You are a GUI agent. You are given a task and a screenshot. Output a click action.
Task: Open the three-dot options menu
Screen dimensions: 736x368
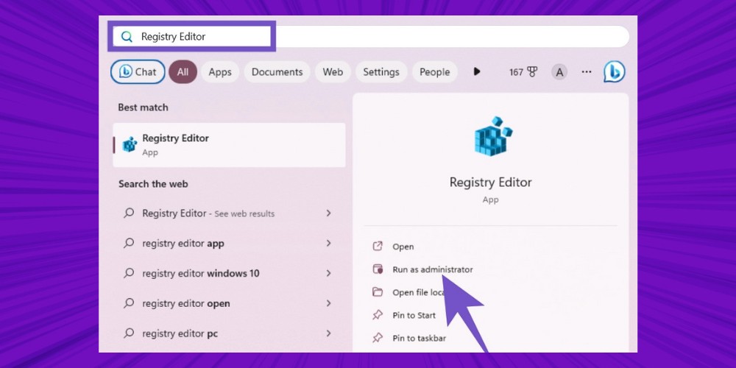[587, 72]
